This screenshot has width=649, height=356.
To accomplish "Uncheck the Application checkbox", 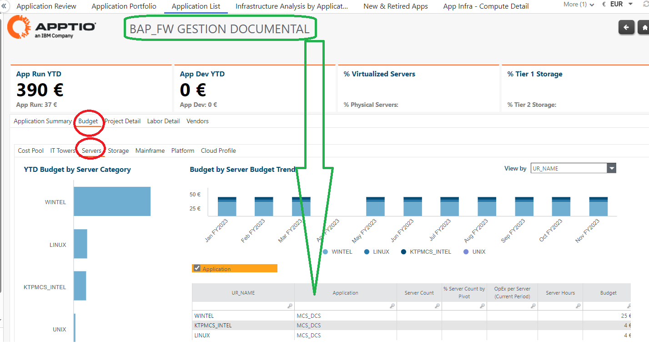I will (197, 268).
